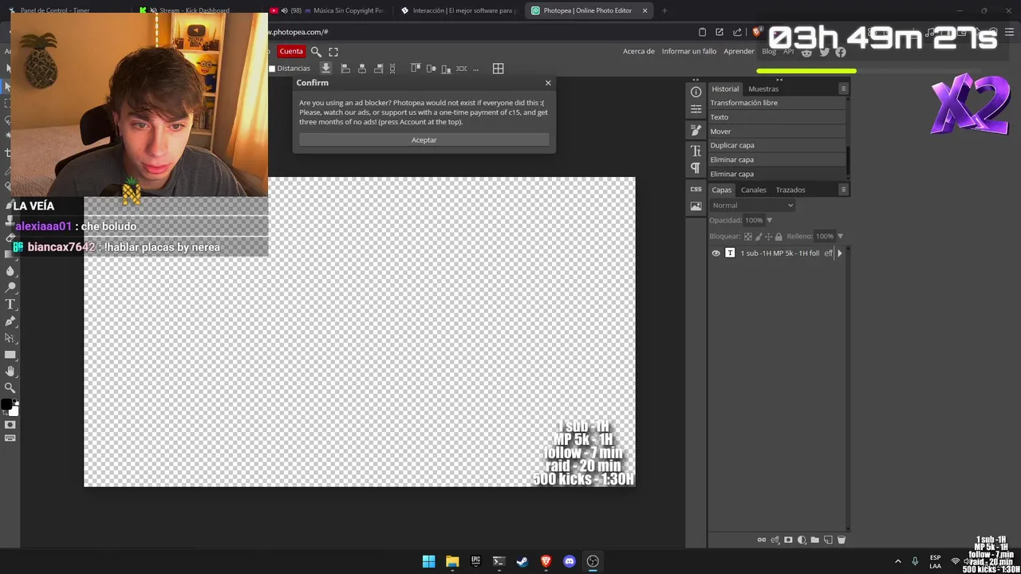Viewport: 1021px width, 574px height.
Task: Open the Relleno slider arrow
Action: click(x=840, y=236)
